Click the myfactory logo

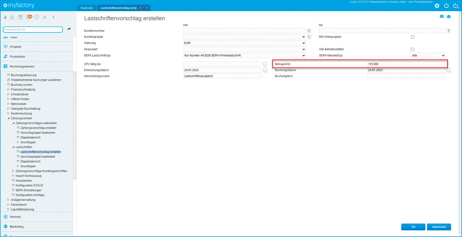tap(19, 5)
